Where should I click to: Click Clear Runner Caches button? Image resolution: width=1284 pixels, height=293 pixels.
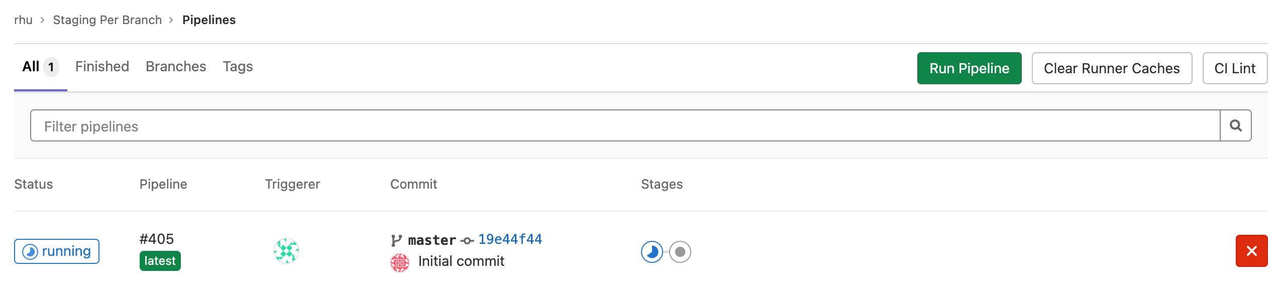click(1112, 68)
